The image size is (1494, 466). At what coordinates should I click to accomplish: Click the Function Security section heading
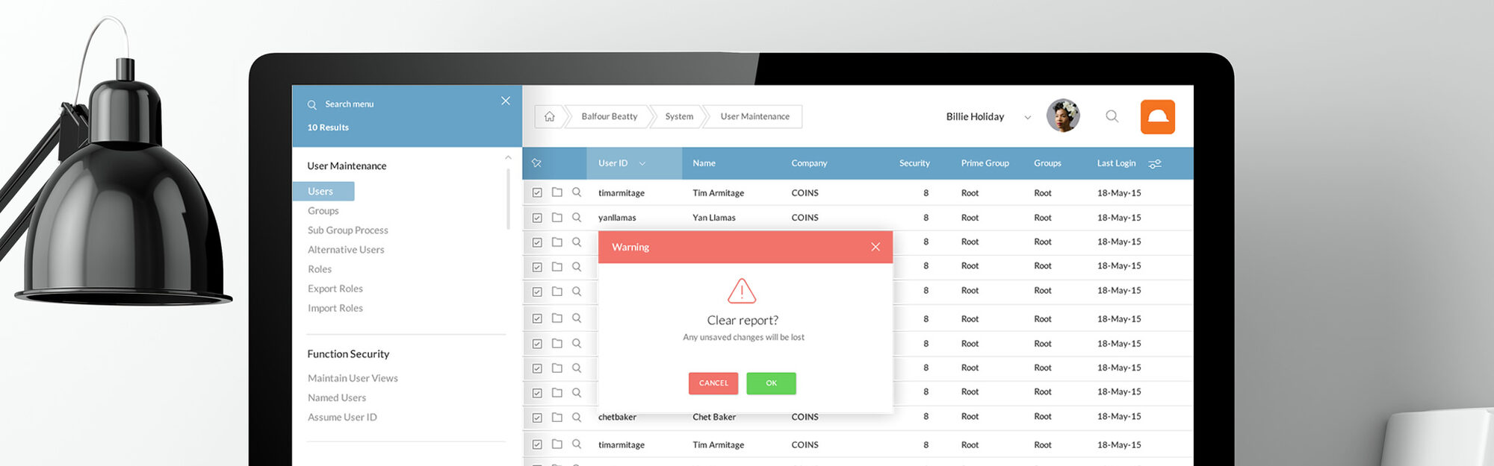pyautogui.click(x=348, y=354)
